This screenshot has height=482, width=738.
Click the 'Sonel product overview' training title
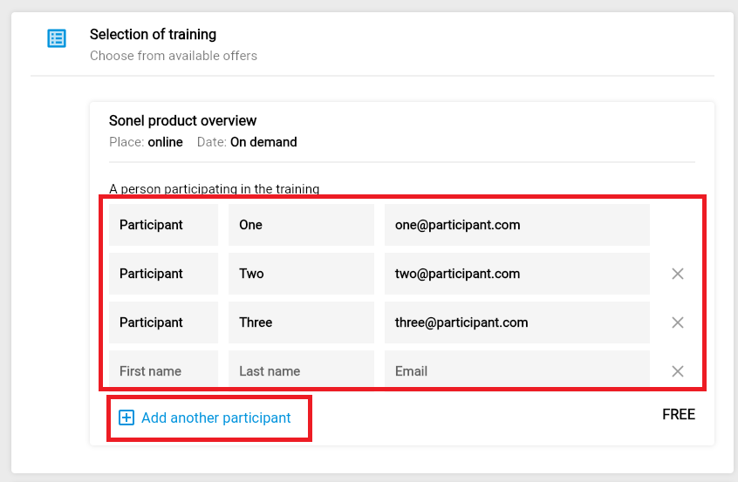coord(183,121)
